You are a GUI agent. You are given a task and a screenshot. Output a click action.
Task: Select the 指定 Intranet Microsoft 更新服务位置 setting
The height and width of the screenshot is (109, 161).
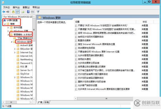point(96,44)
